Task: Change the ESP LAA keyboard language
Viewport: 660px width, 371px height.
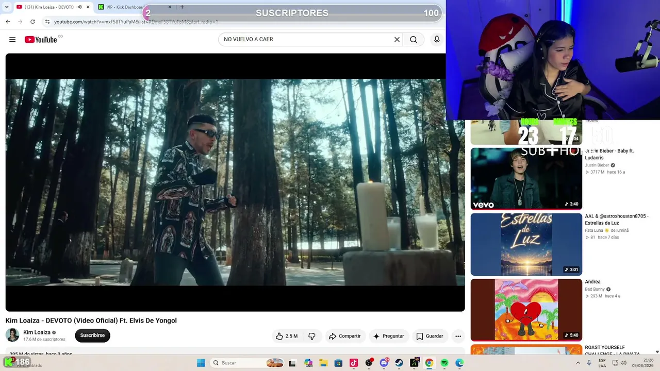Action: click(602, 363)
